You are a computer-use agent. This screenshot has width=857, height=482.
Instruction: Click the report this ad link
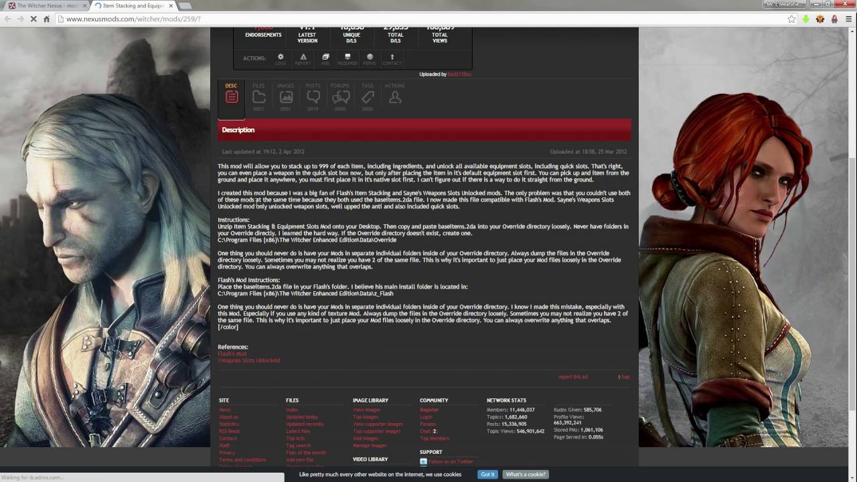(x=572, y=377)
